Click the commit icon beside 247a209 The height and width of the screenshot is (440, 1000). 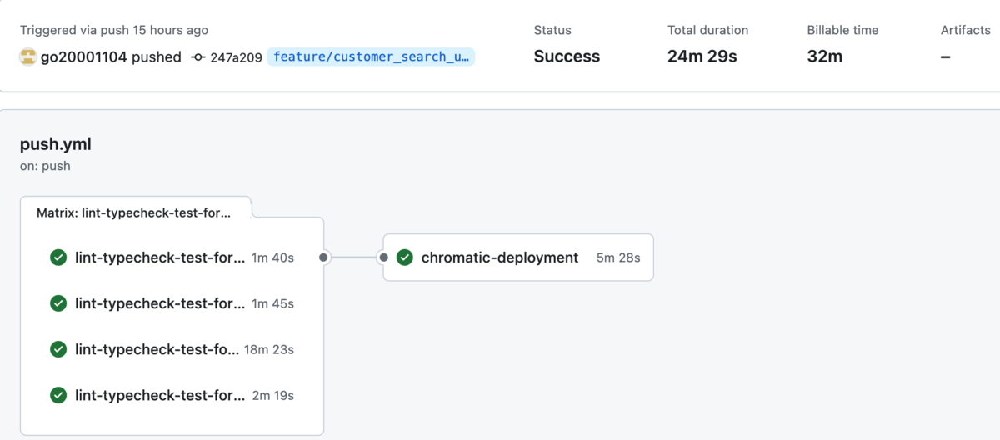(x=197, y=57)
